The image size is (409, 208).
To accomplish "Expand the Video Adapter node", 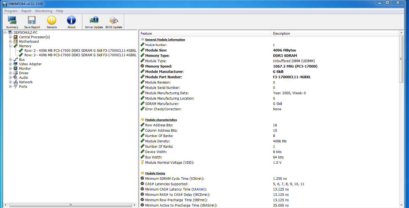I will tap(10, 64).
